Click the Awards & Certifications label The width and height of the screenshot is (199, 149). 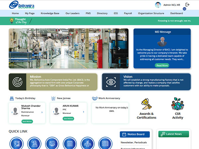[147, 116]
